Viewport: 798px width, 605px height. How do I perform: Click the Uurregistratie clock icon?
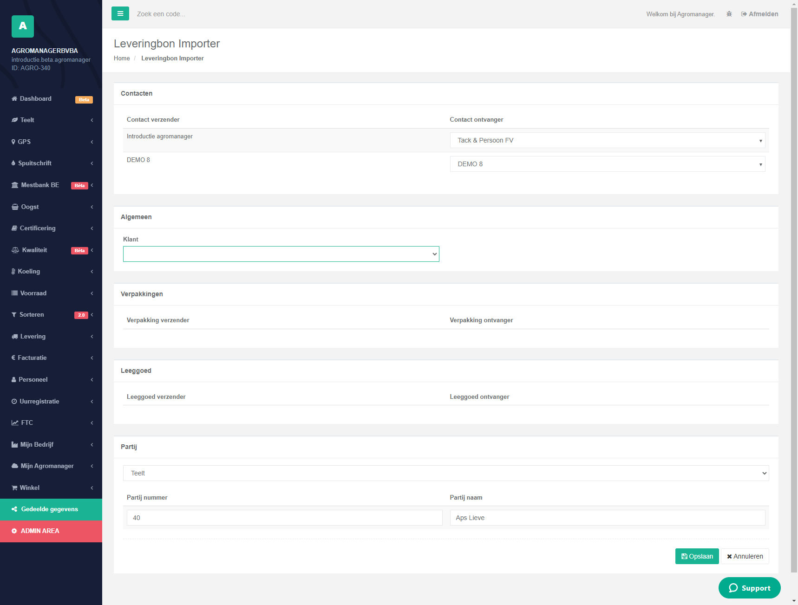(14, 401)
